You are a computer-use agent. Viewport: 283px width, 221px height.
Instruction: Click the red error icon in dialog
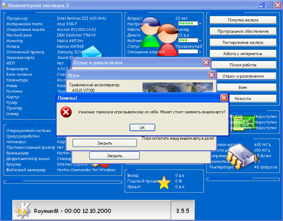[66, 112]
